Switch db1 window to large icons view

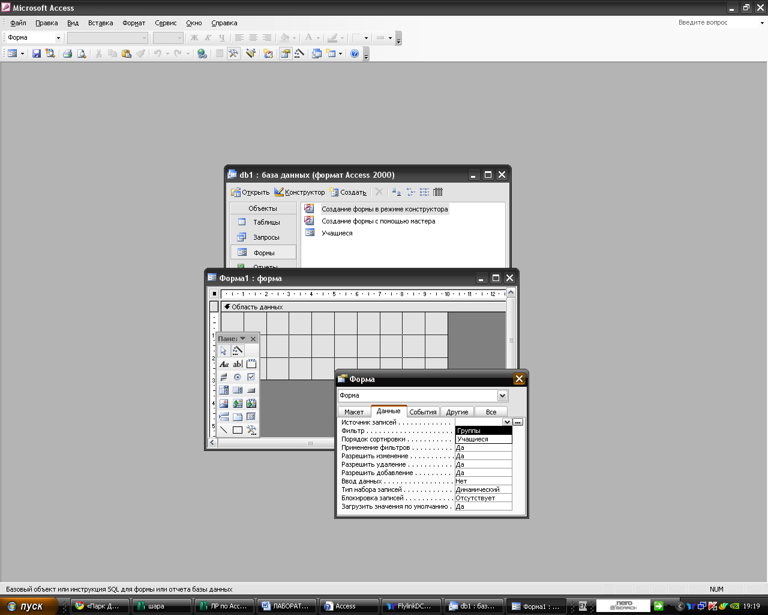[x=397, y=192]
